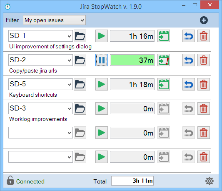Click the green 37m elapsed time field

pyautogui.click(x=132, y=60)
